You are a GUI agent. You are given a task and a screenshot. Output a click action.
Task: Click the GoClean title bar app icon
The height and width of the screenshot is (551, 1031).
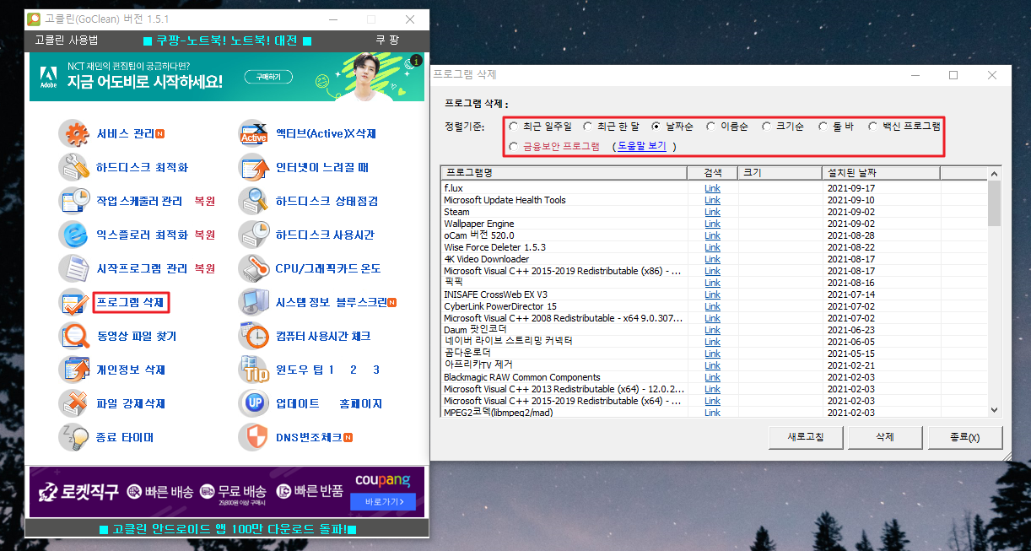[x=35, y=19]
